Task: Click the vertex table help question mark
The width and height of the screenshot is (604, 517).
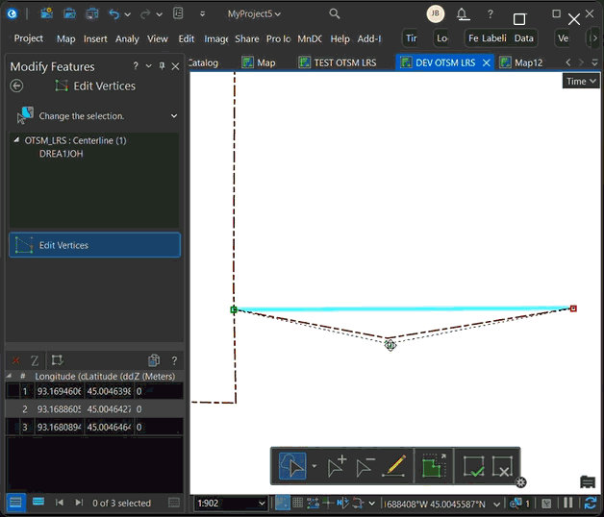Action: pos(174,360)
